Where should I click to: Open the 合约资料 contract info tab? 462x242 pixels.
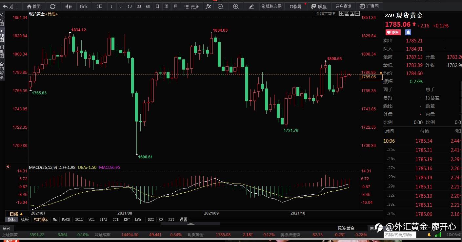[2, 71]
